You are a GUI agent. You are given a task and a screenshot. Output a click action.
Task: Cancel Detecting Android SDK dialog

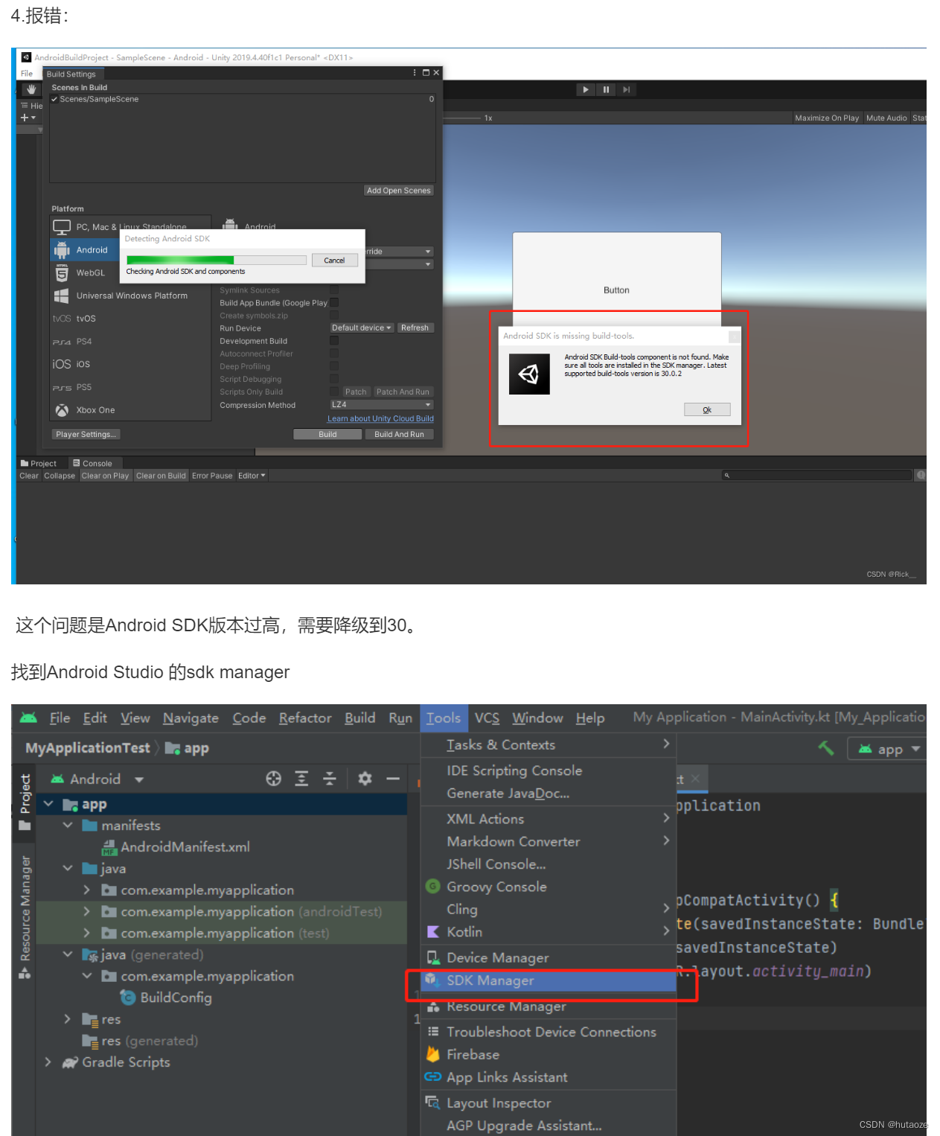pyautogui.click(x=335, y=260)
